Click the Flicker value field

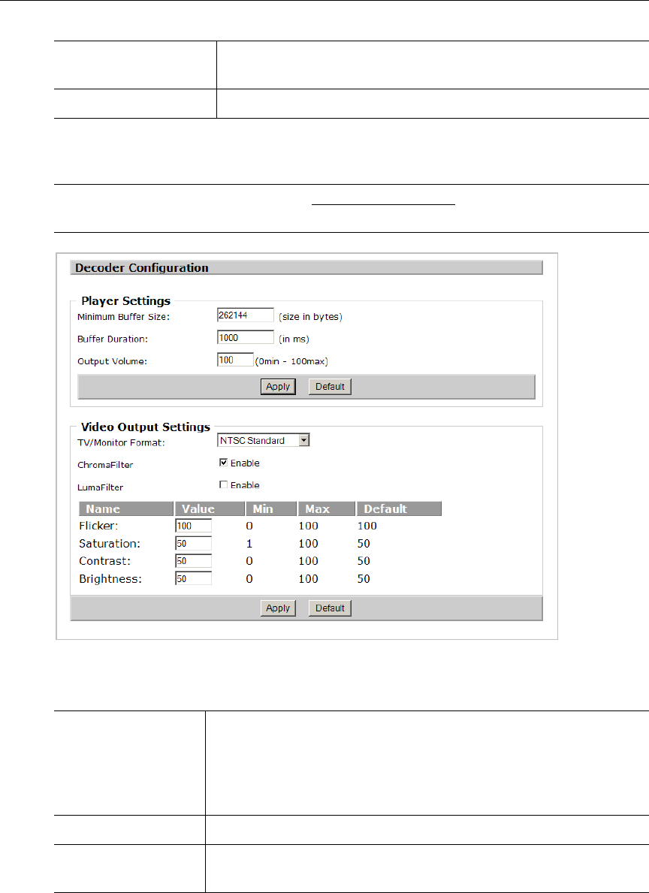pos(193,526)
